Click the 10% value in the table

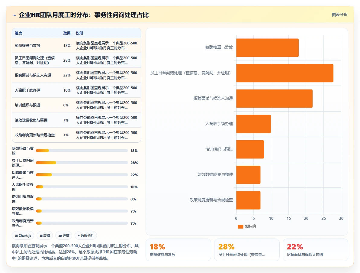pos(67,90)
